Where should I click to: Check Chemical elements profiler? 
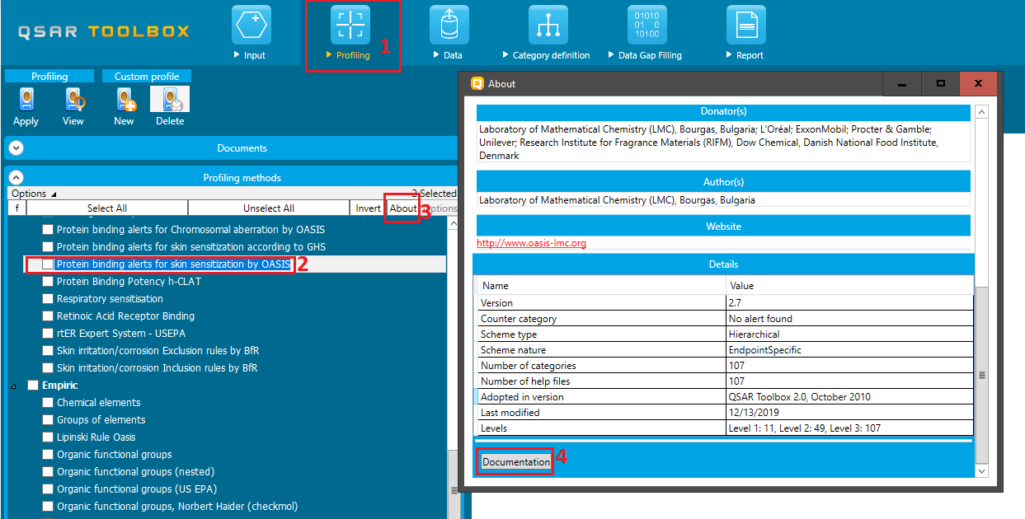pos(49,403)
